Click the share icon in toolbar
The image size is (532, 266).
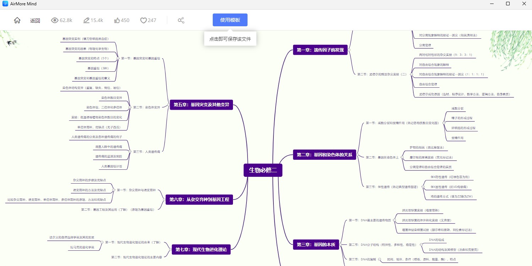181,20
